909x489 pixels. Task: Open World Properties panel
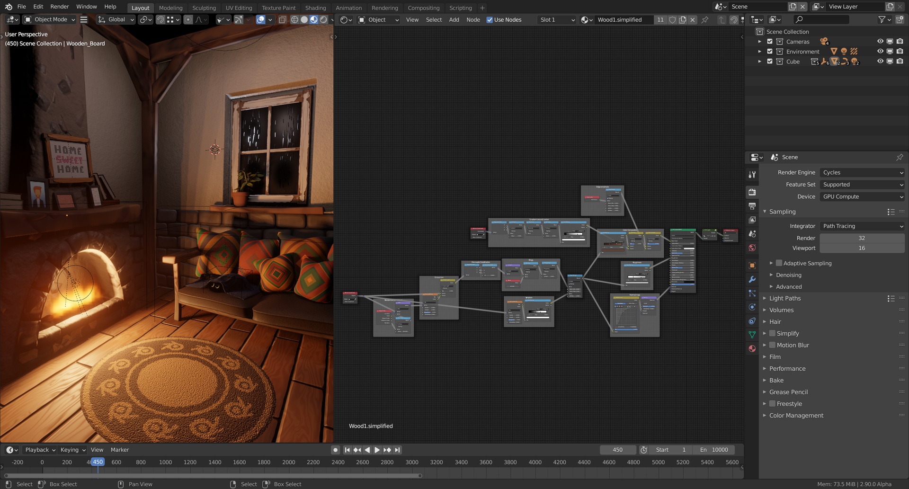pos(752,248)
